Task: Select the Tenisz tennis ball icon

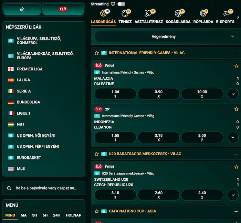Action: click(125, 13)
